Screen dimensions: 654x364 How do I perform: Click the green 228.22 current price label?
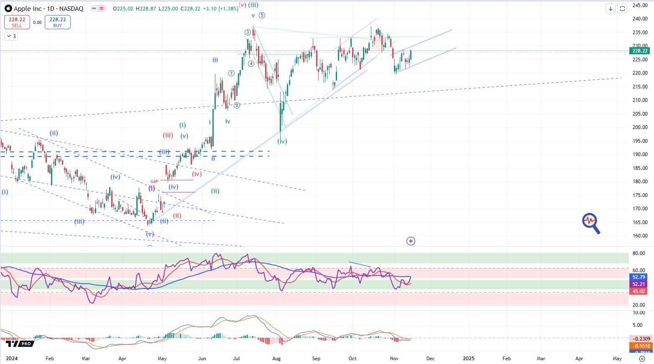point(640,51)
